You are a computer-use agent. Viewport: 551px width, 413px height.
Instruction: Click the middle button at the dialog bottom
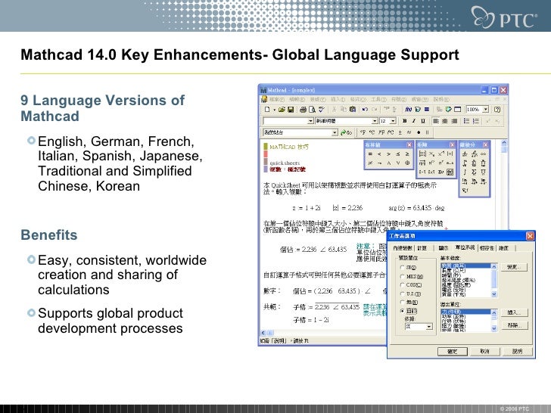point(484,351)
